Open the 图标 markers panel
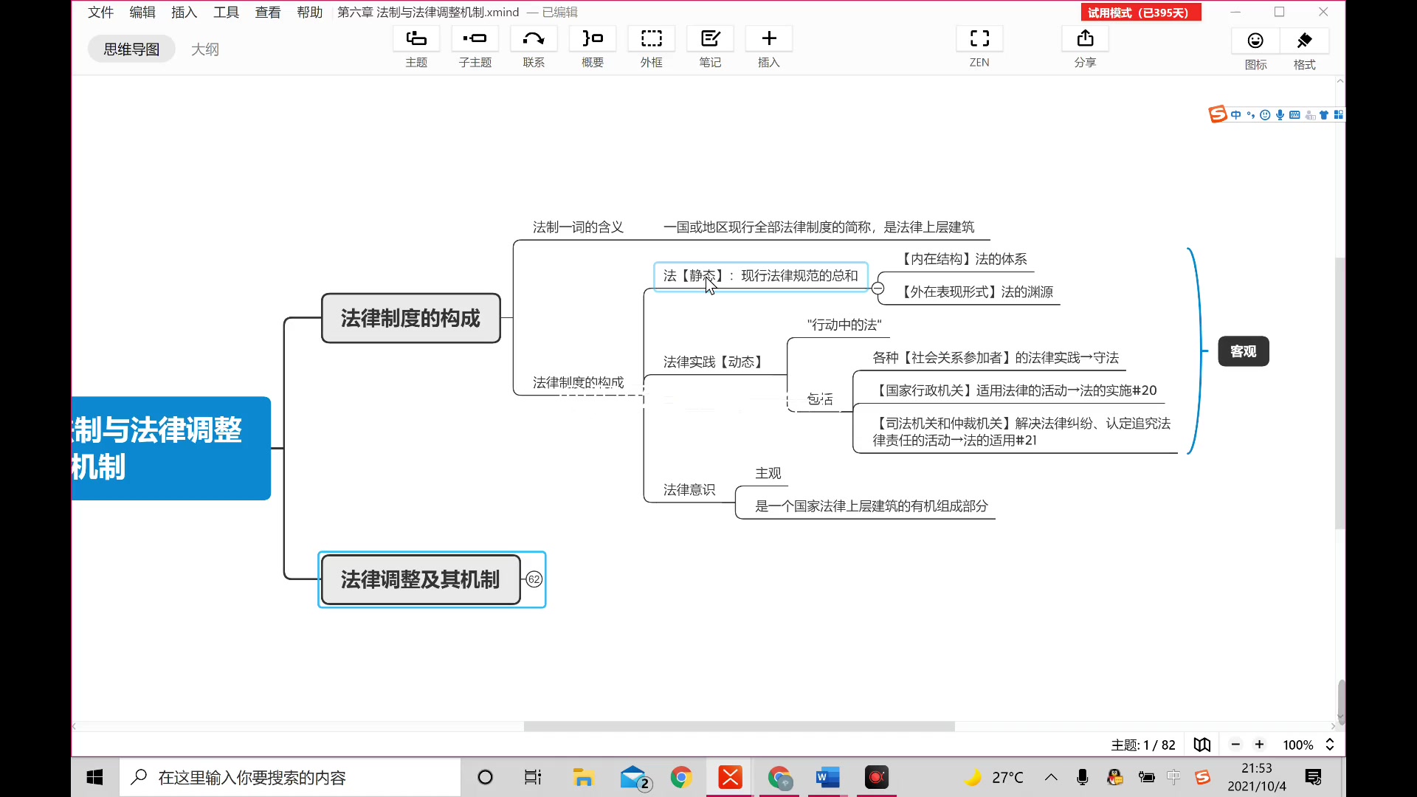1417x797 pixels. [1255, 49]
